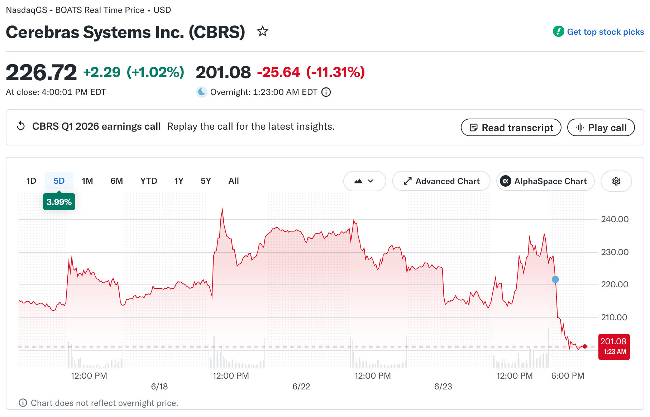Viewport: 650px width, 417px height.
Task: Start the Play call button
Action: click(x=601, y=128)
